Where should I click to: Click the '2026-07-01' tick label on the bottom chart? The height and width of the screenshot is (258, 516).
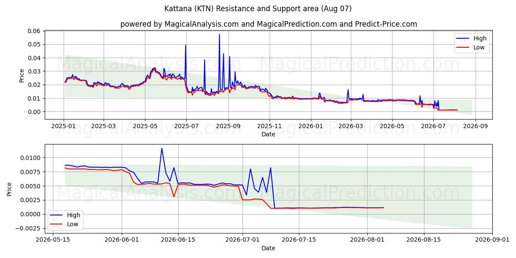point(243,240)
